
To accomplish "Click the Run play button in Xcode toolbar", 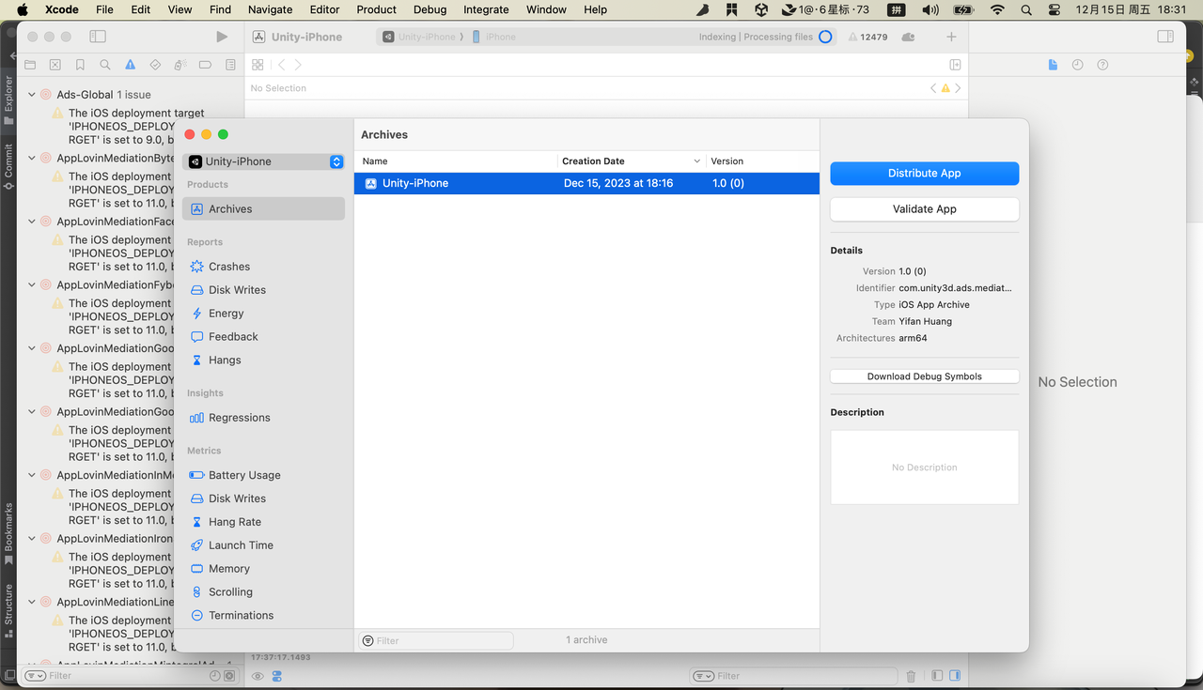I will [222, 37].
